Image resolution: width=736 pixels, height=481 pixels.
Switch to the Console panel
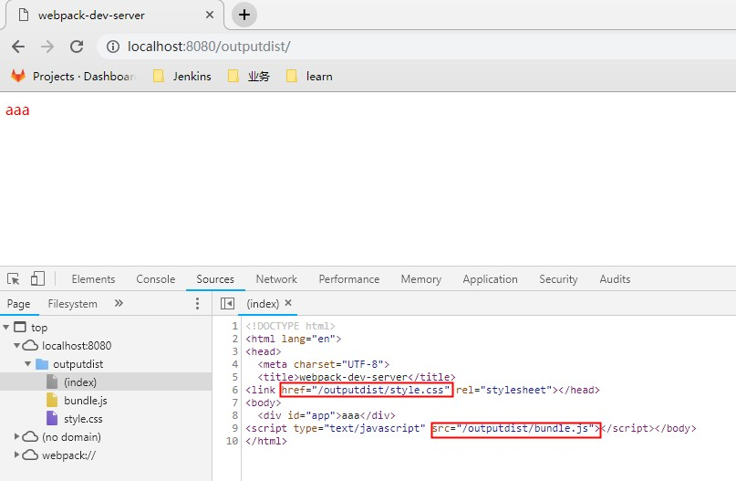coord(155,279)
